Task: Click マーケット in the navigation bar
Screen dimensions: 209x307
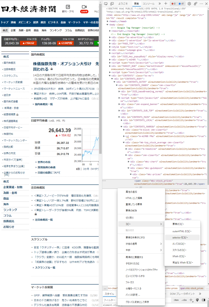Action: (74, 22)
